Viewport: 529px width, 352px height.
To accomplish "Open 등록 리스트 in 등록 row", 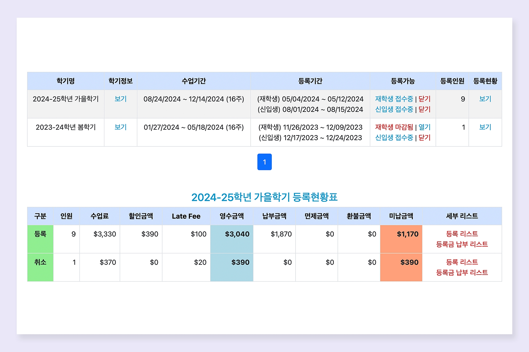I will point(462,234).
